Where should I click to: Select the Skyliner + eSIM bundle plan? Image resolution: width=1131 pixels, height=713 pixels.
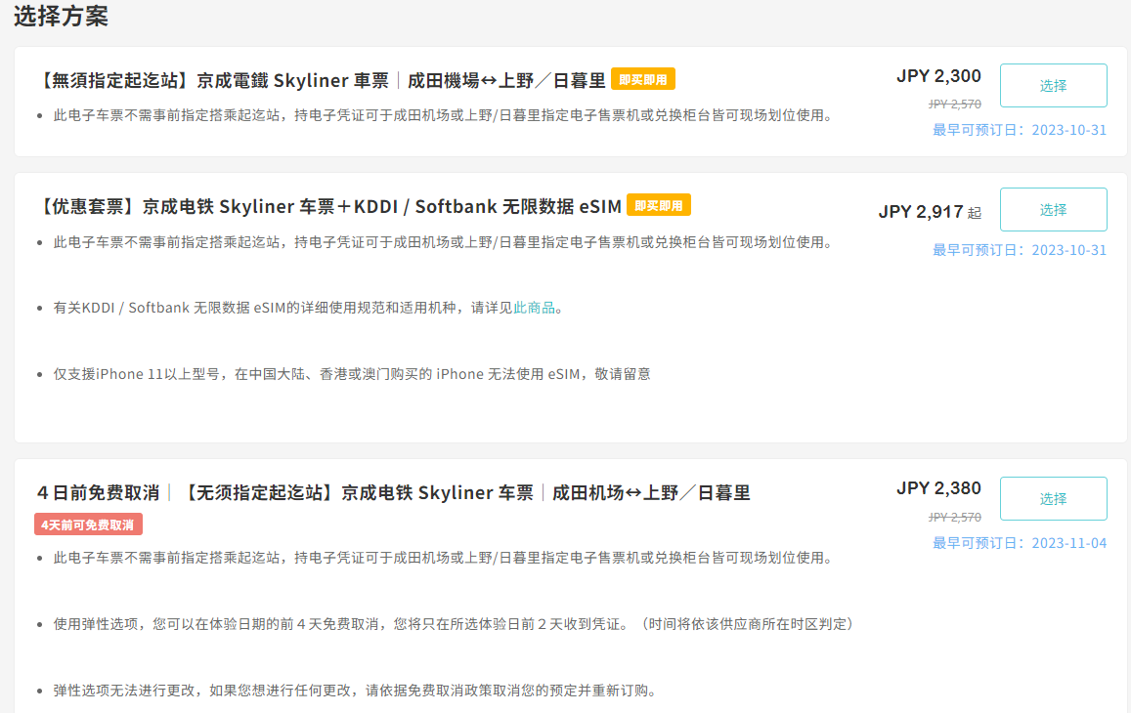click(x=1053, y=210)
